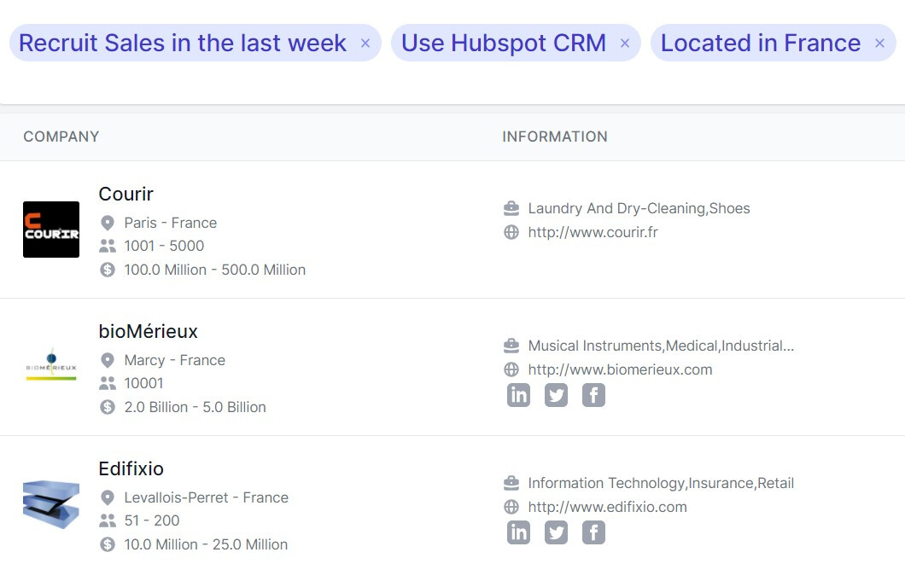The height and width of the screenshot is (564, 905).
Task: Select the bioMérieux company name
Action: tap(148, 331)
